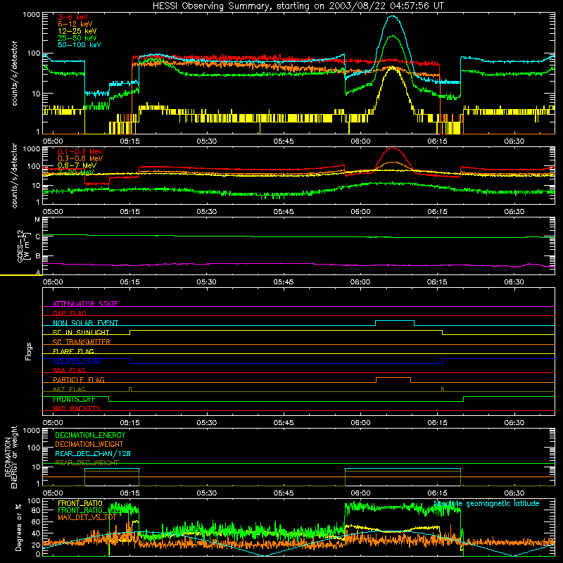The width and height of the screenshot is (563, 563).
Task: Select the yellow FRONT_RATIO legend label
Action: 80,503
